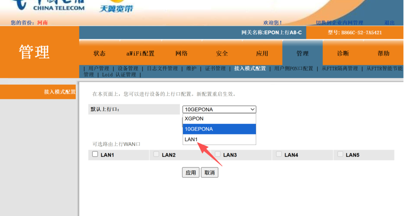
Task: Open 切换到企业内网管理 link
Action: click(x=339, y=23)
